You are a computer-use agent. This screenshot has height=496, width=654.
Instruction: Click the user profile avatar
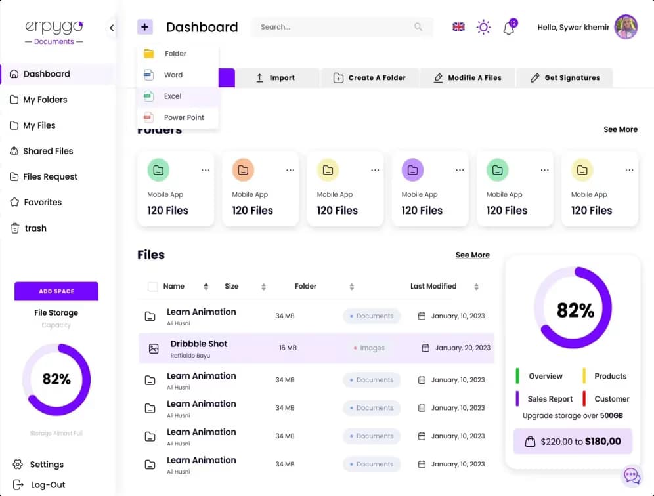626,27
